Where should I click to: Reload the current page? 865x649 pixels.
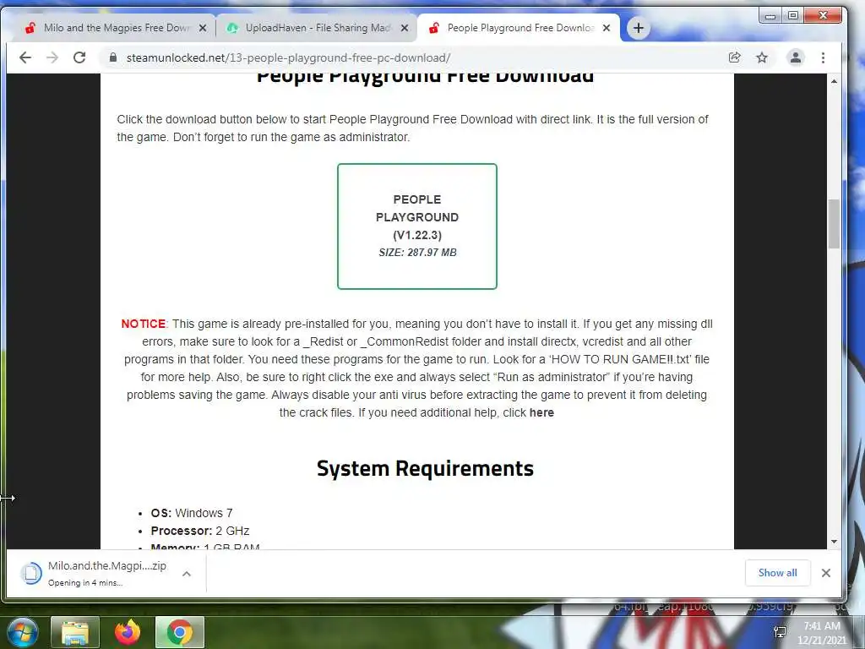pyautogui.click(x=79, y=57)
